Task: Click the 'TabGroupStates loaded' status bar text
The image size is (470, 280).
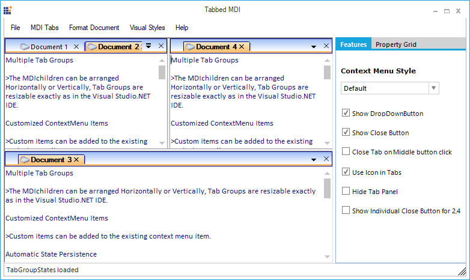Action: (42, 270)
